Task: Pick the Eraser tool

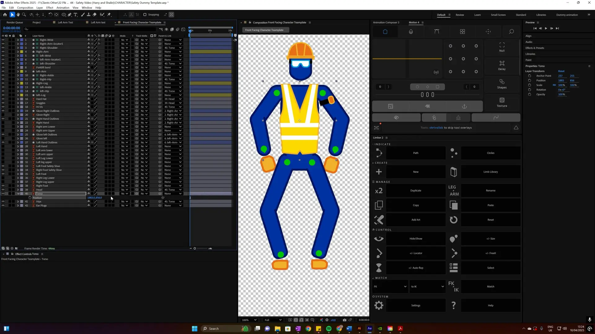Action: tap(95, 15)
